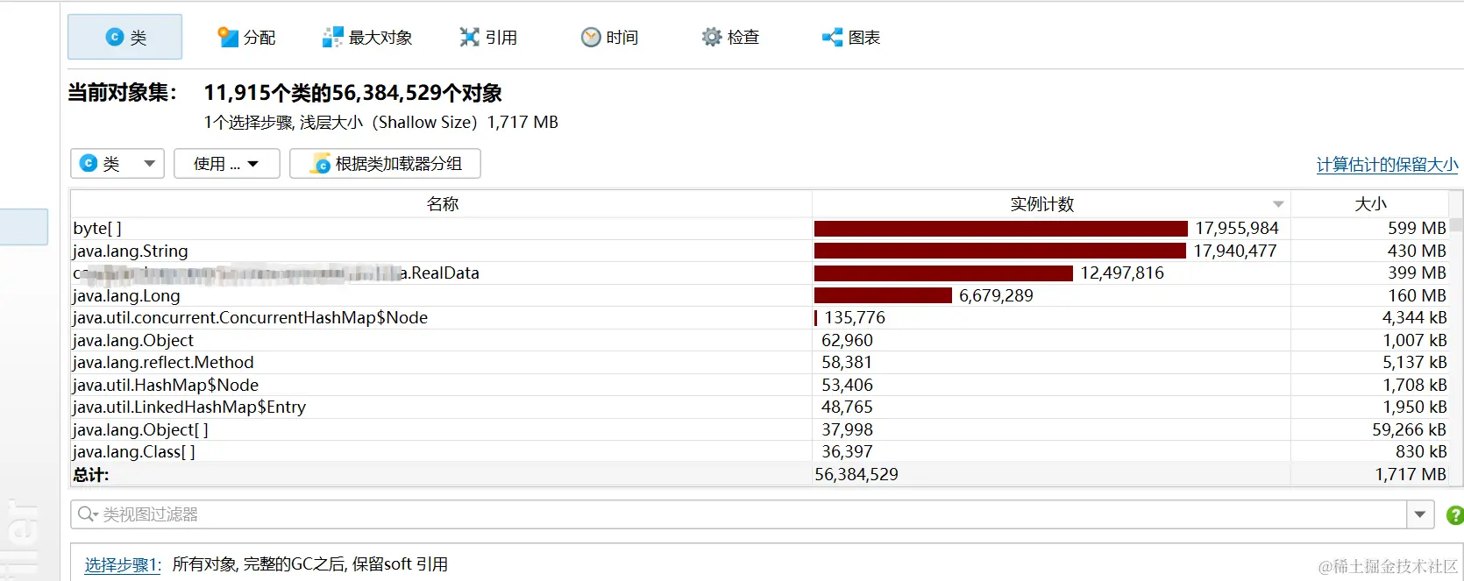Select the java.lang.Class[ ] row
Screen dimensions: 1464x581
tap(760, 451)
